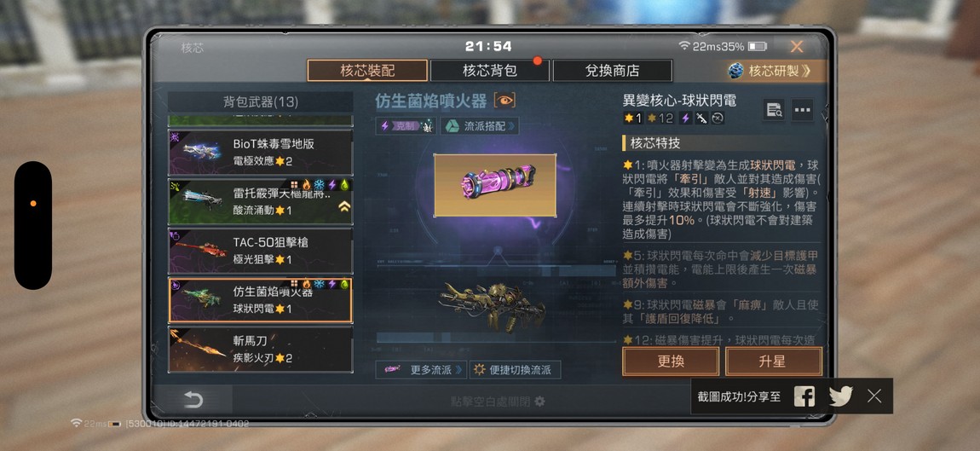Click the gear icon next to 點擊空白處關閉
The image size is (980, 451).
(540, 401)
